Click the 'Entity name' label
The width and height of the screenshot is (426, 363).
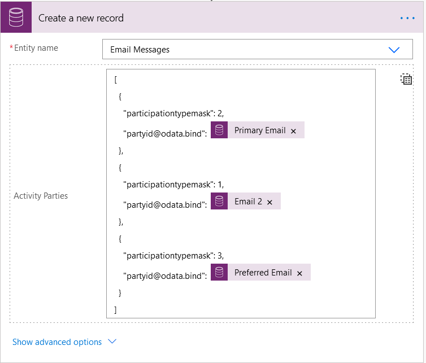(36, 48)
